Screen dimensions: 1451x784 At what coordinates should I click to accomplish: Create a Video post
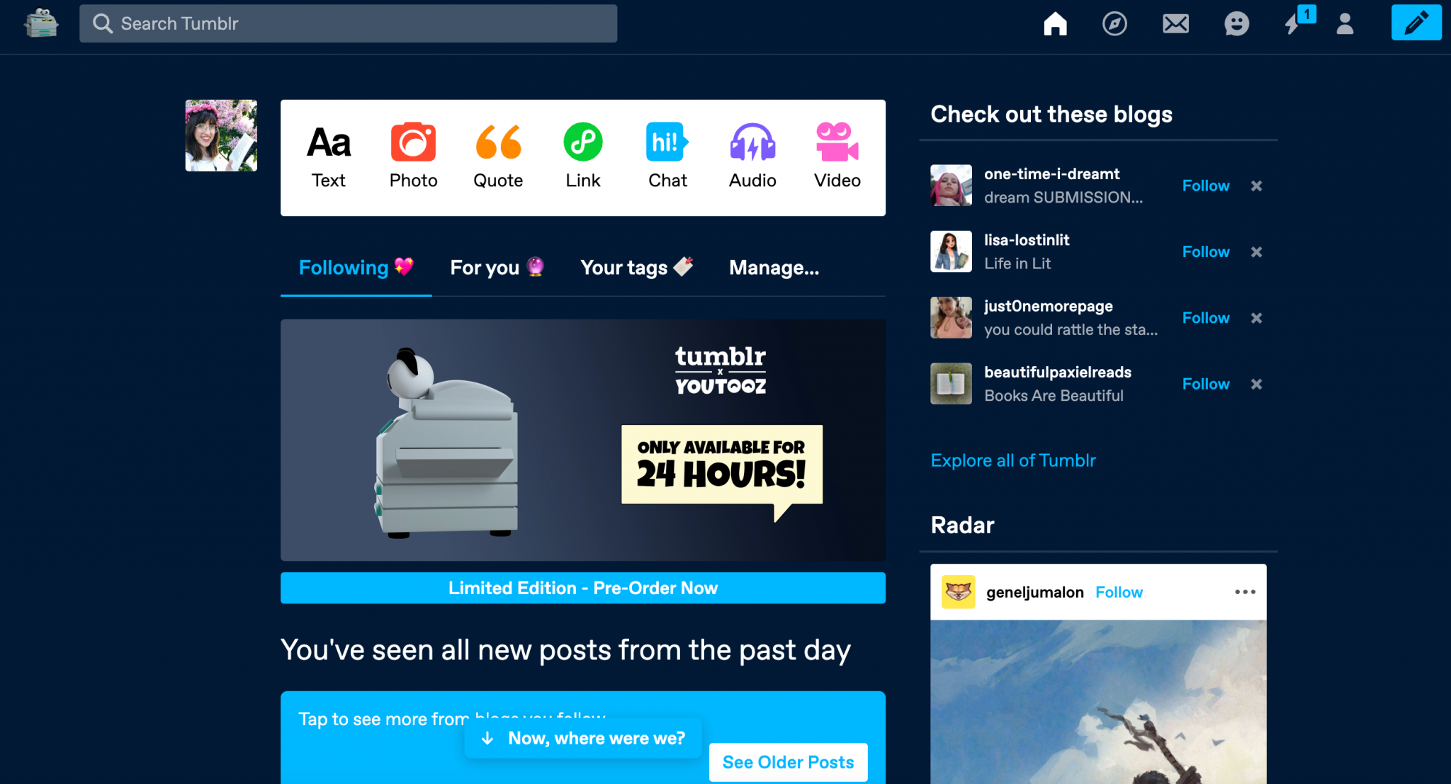coord(836,154)
